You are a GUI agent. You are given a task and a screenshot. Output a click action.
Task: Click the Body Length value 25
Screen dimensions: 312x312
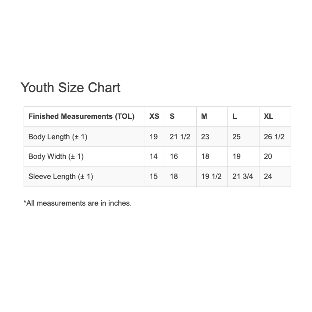[x=236, y=137]
